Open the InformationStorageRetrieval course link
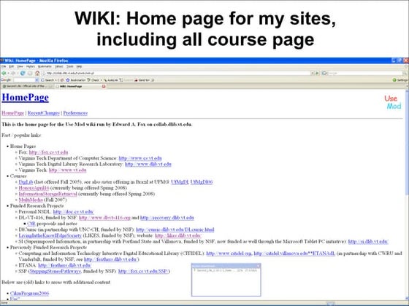Screen dimensions: 409x306 coord(48,194)
